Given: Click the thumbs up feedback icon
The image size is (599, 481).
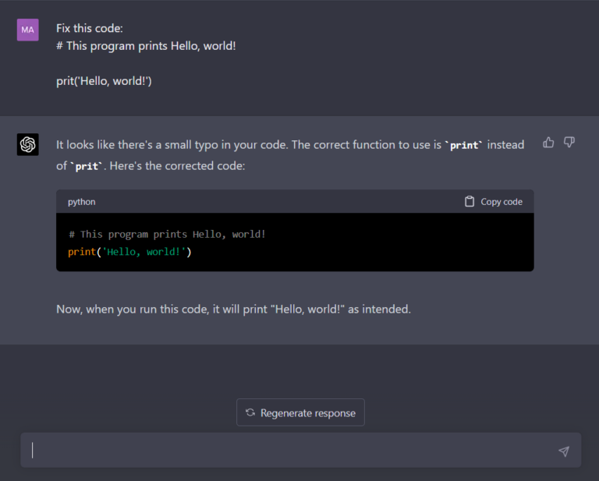Looking at the screenshot, I should [548, 143].
